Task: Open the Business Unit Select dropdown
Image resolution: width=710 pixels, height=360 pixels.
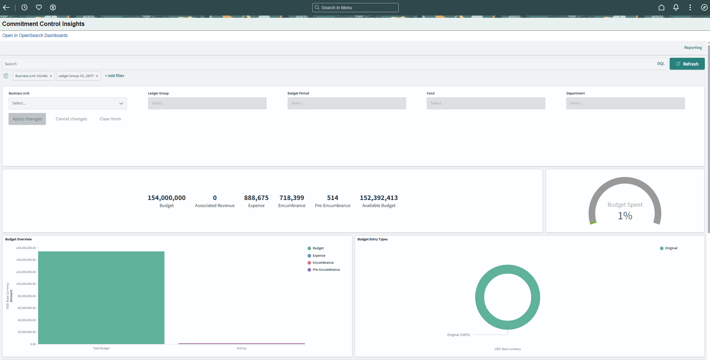Action: tap(68, 103)
